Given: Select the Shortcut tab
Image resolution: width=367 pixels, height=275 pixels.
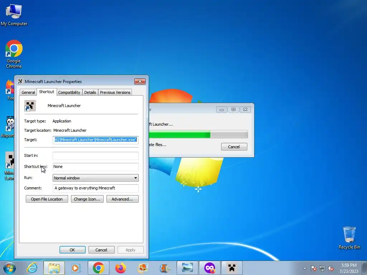Looking at the screenshot, I should tap(47, 92).
